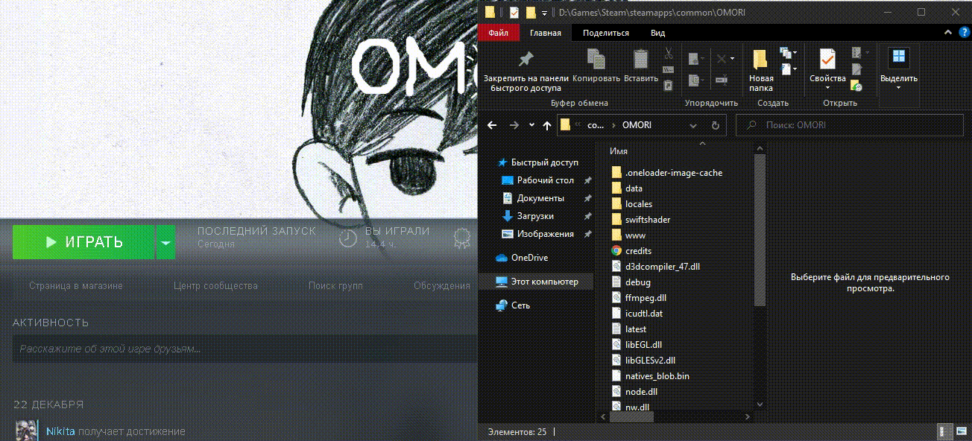Open Обсуждения tab in Steam

[442, 285]
